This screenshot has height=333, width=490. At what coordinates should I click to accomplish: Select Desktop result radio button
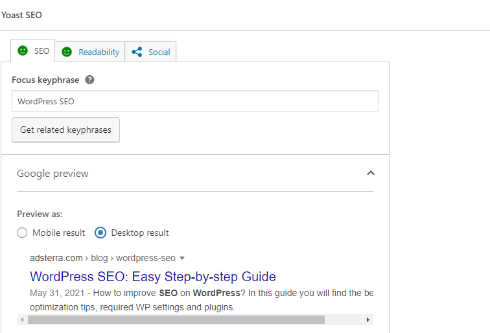100,233
